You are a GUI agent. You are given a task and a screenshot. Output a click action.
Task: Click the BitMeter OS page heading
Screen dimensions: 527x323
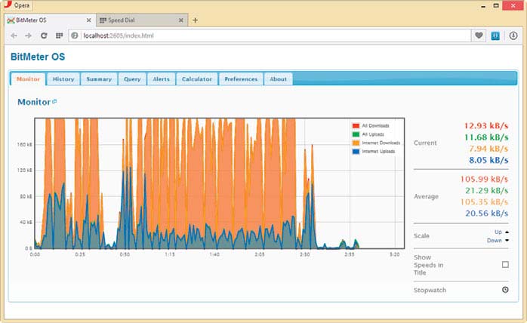point(38,57)
